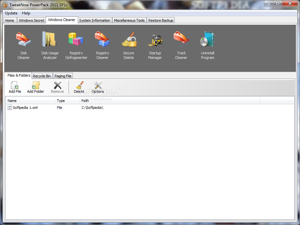The image size is (300, 225).
Task: Switch to the Windows Secret tab
Action: pos(32,20)
